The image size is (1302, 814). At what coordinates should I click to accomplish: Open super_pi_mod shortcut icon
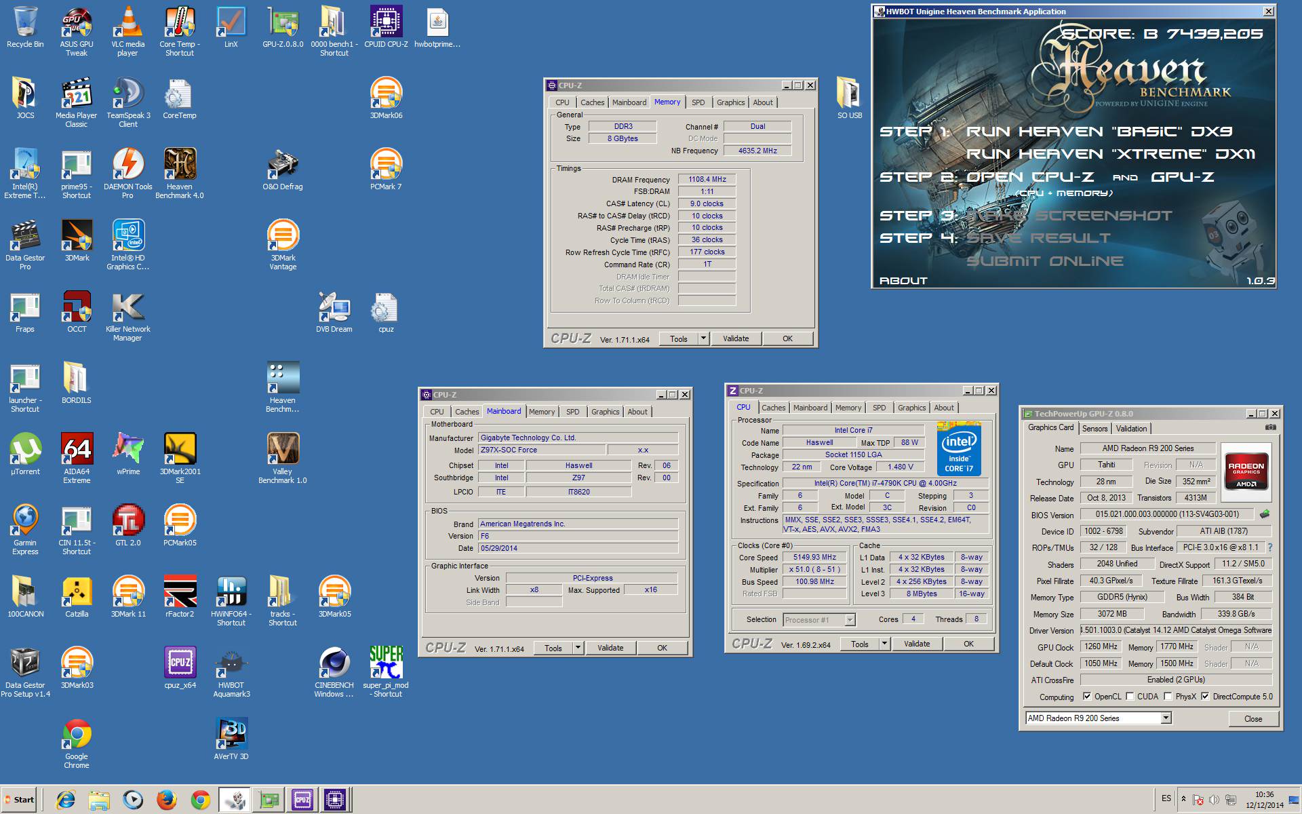click(x=386, y=672)
